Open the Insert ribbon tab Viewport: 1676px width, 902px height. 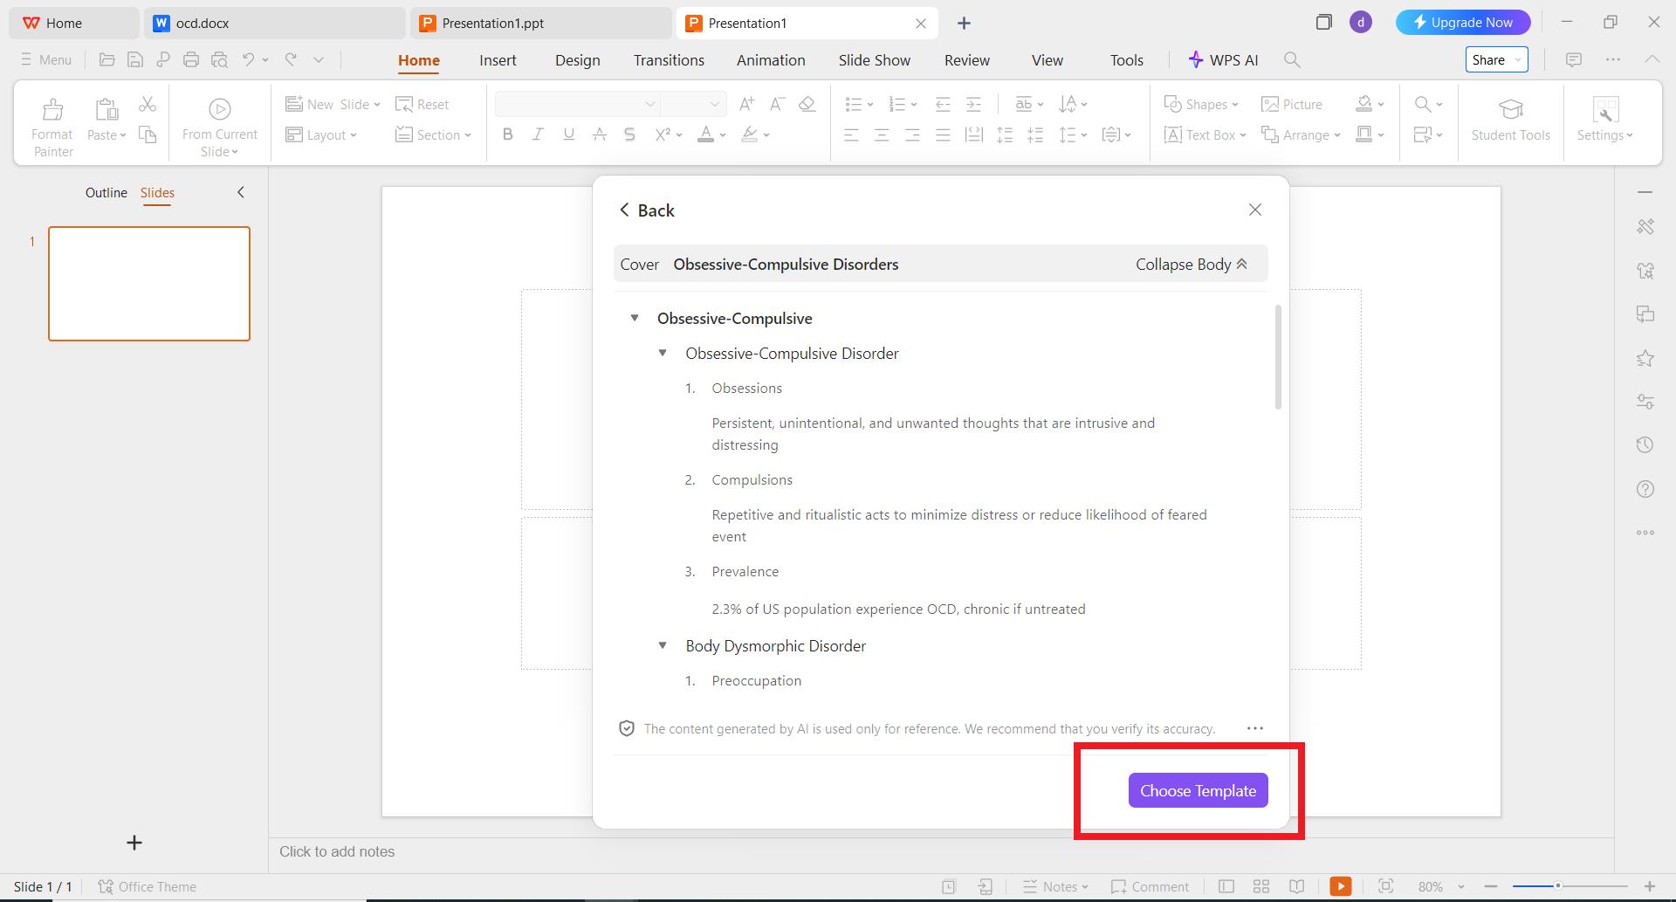click(x=498, y=60)
